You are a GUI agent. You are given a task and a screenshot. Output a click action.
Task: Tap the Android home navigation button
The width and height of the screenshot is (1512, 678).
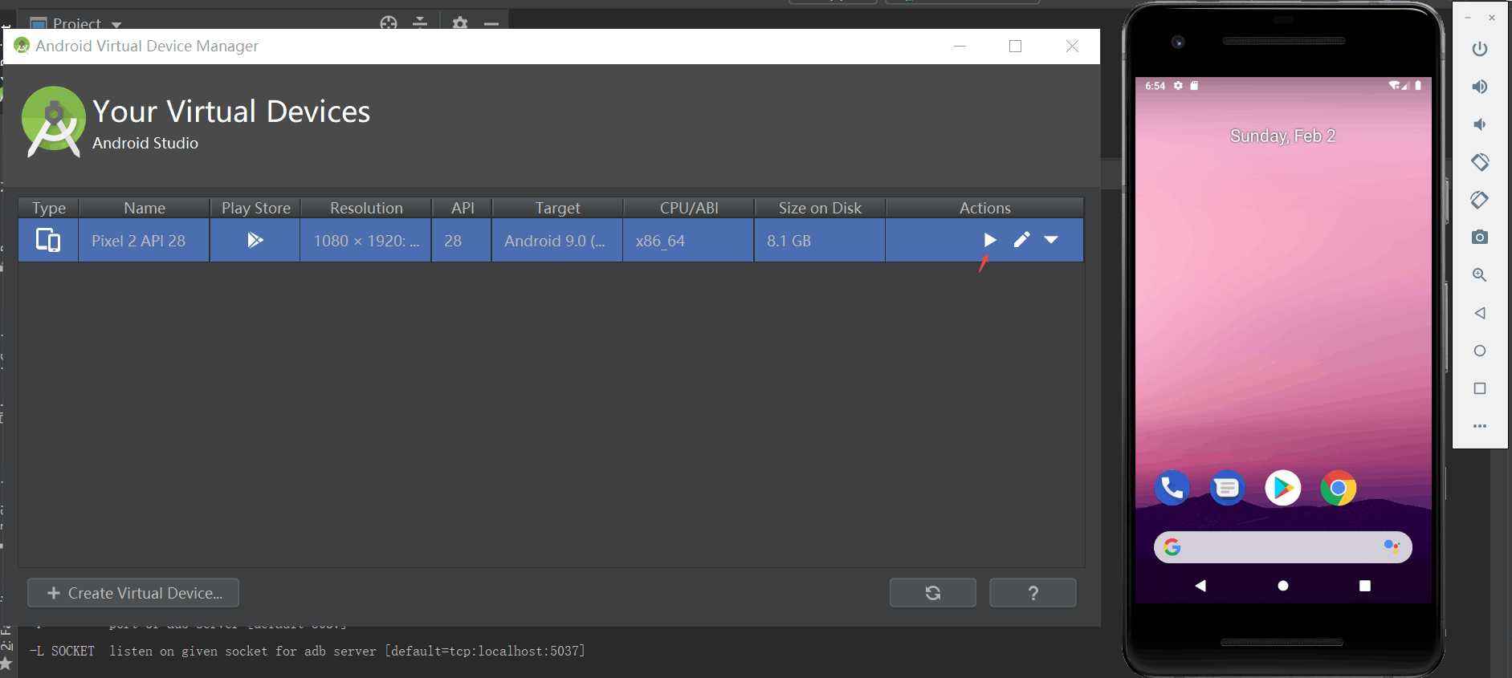[x=1283, y=586]
